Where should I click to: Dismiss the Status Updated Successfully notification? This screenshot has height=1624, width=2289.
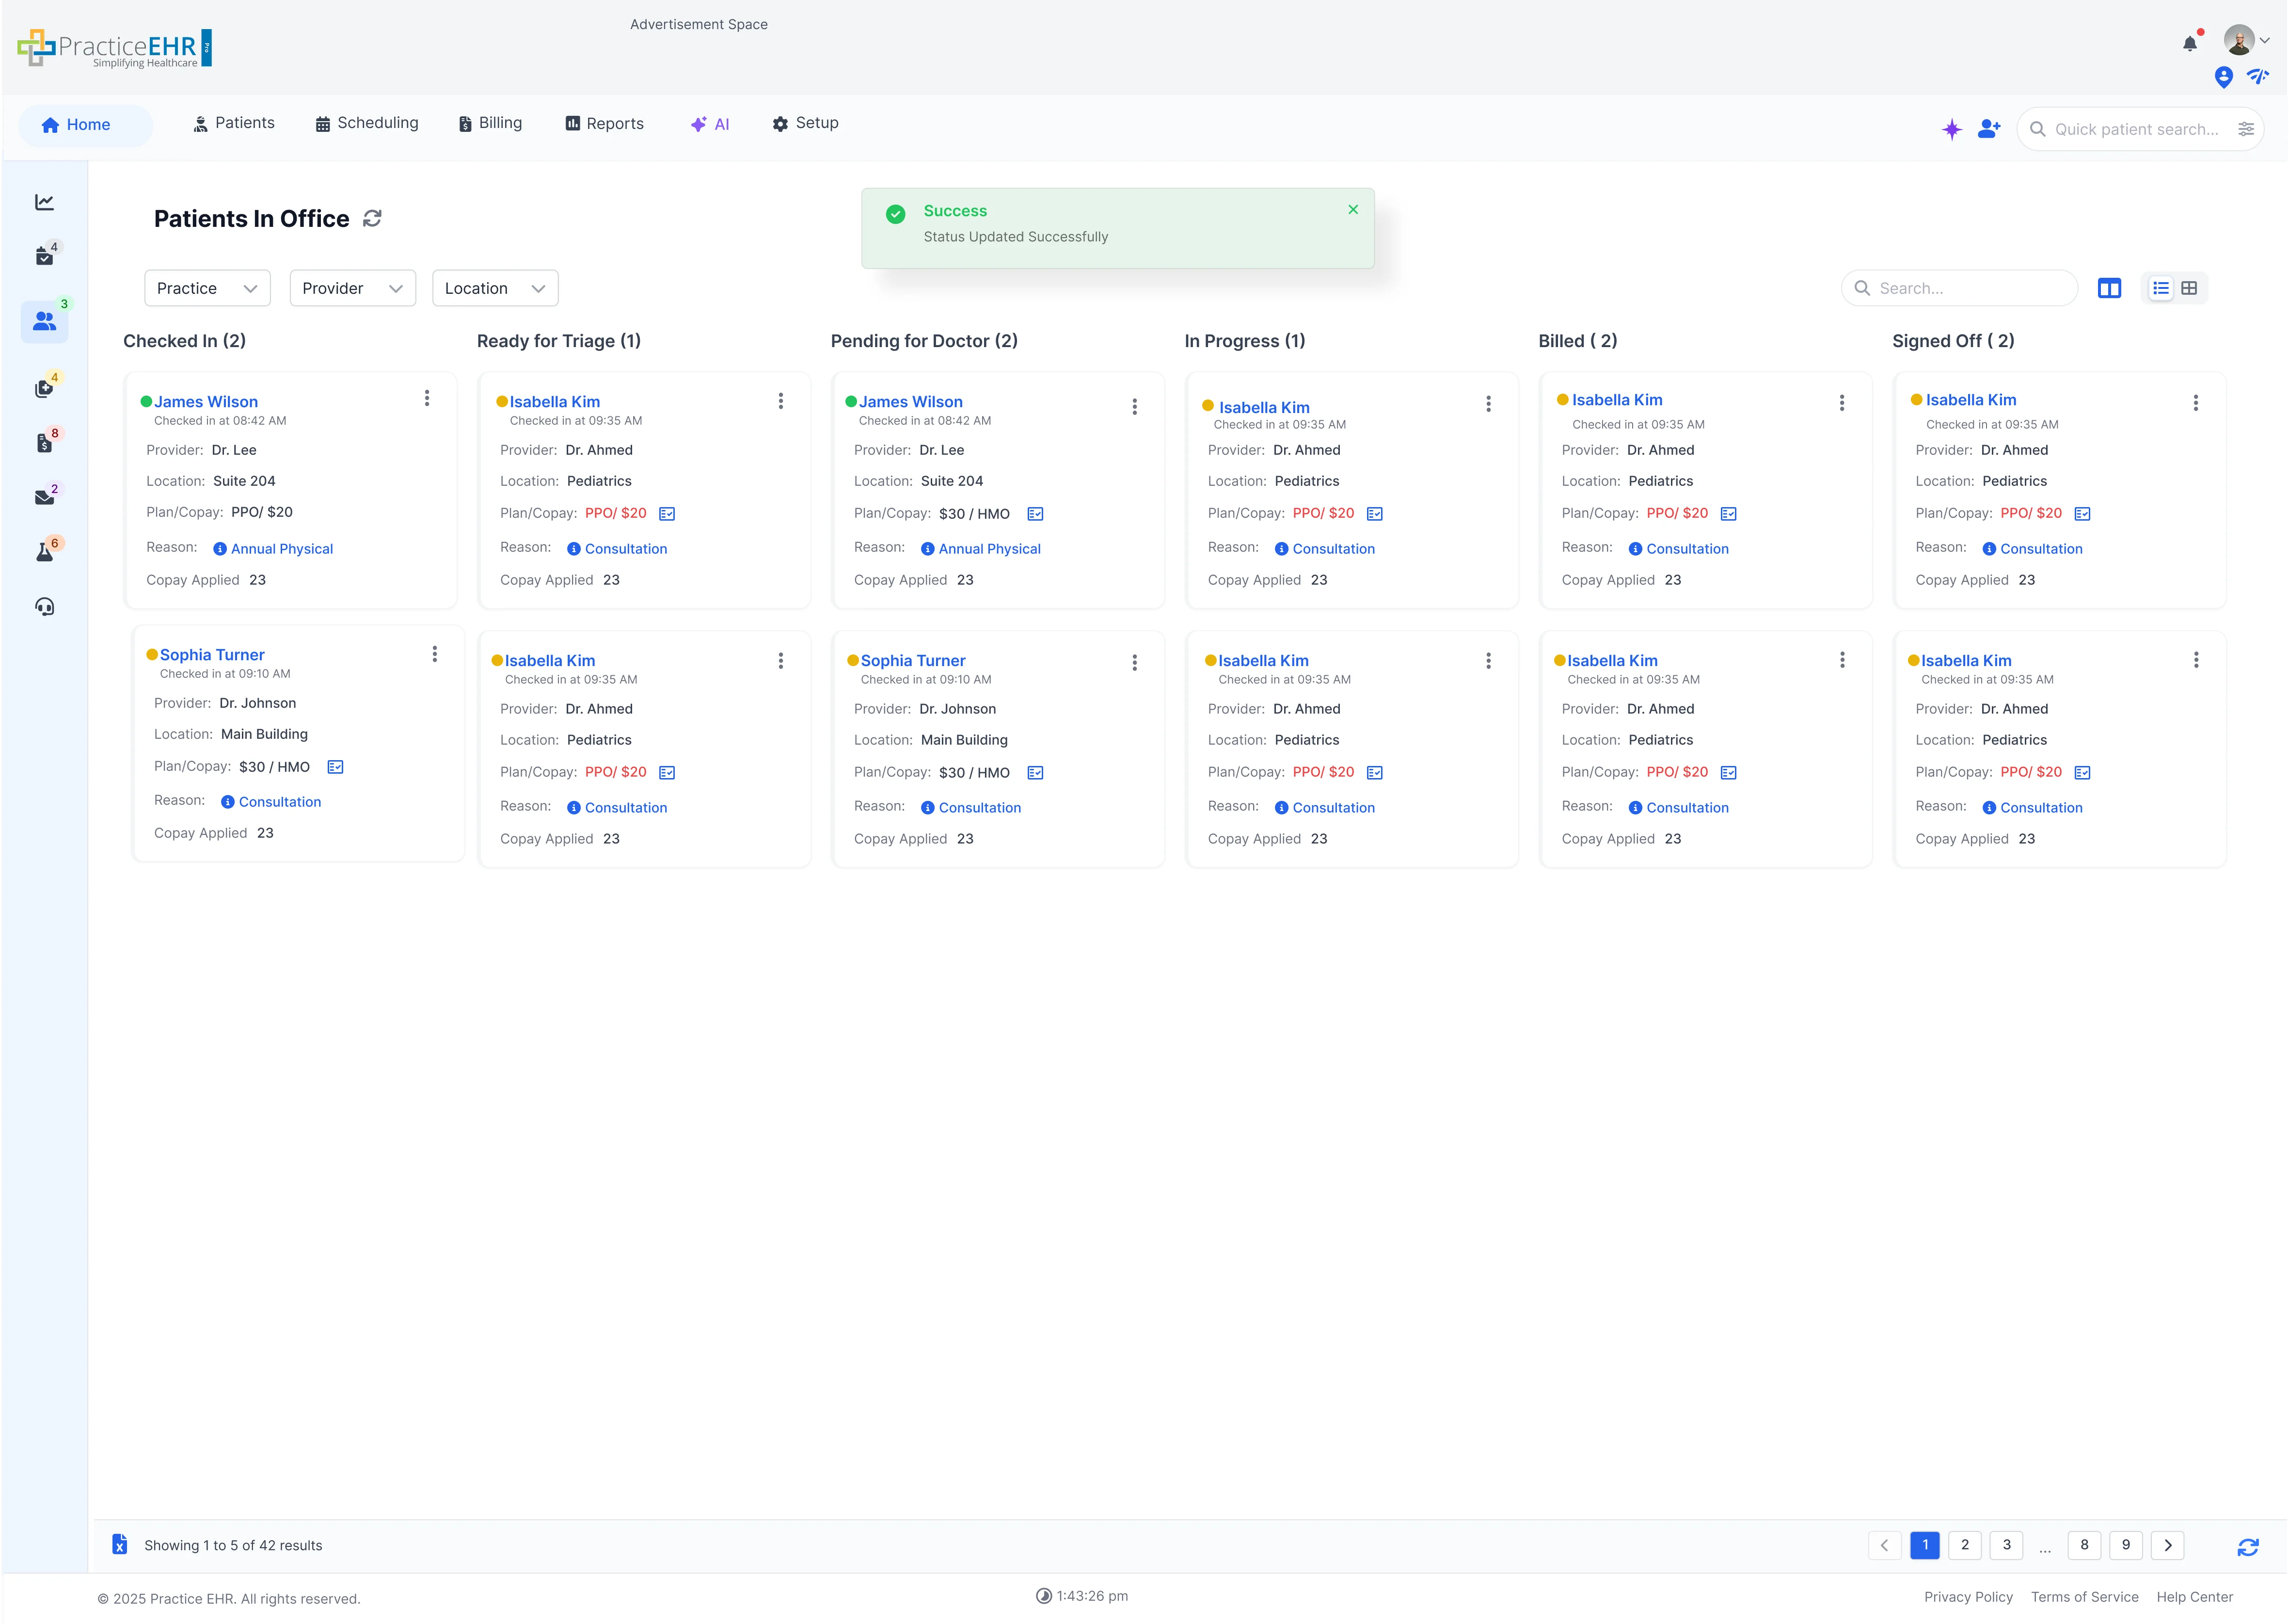1353,209
